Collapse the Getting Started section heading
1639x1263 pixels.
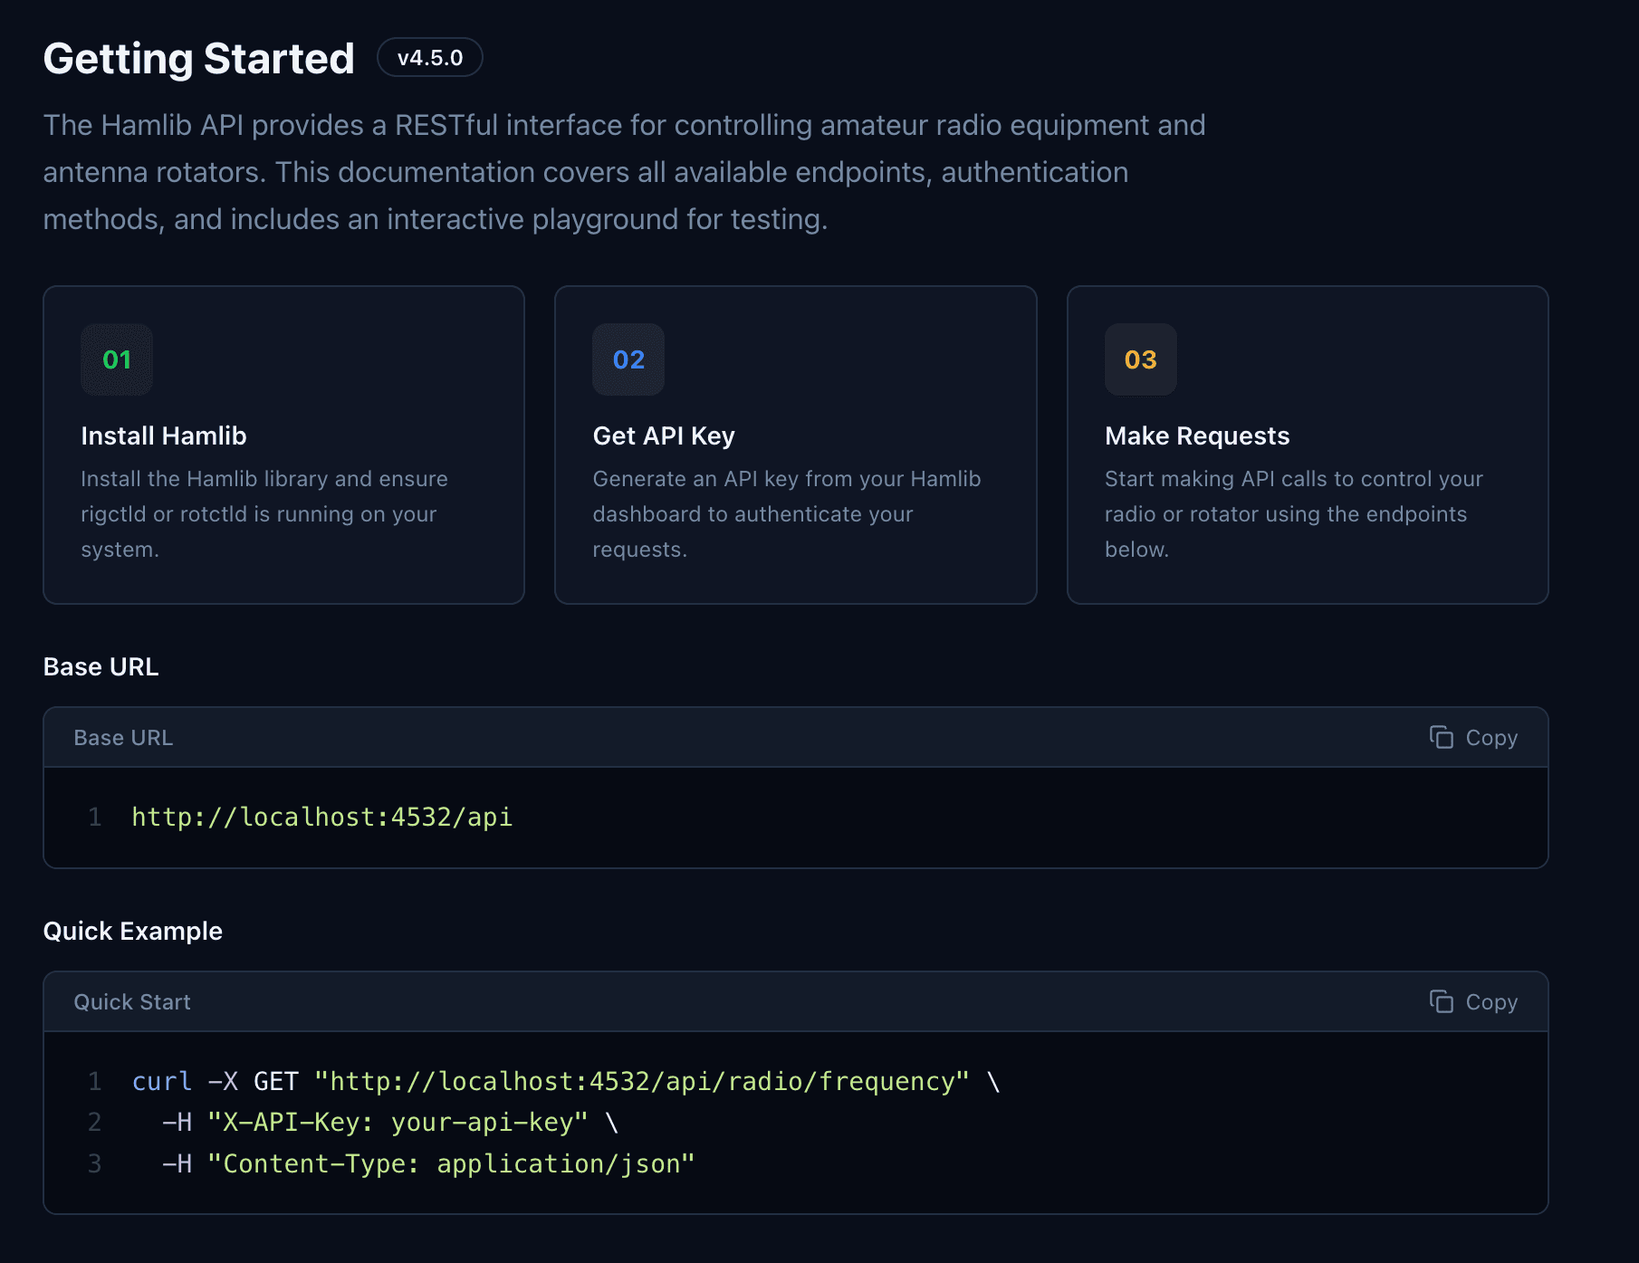click(x=198, y=57)
